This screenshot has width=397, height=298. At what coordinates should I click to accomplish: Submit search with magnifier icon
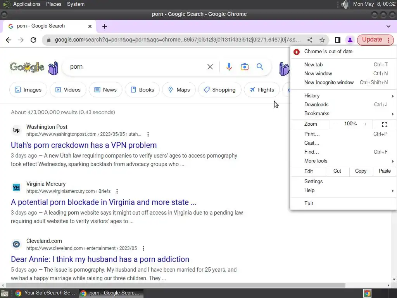pyautogui.click(x=260, y=67)
